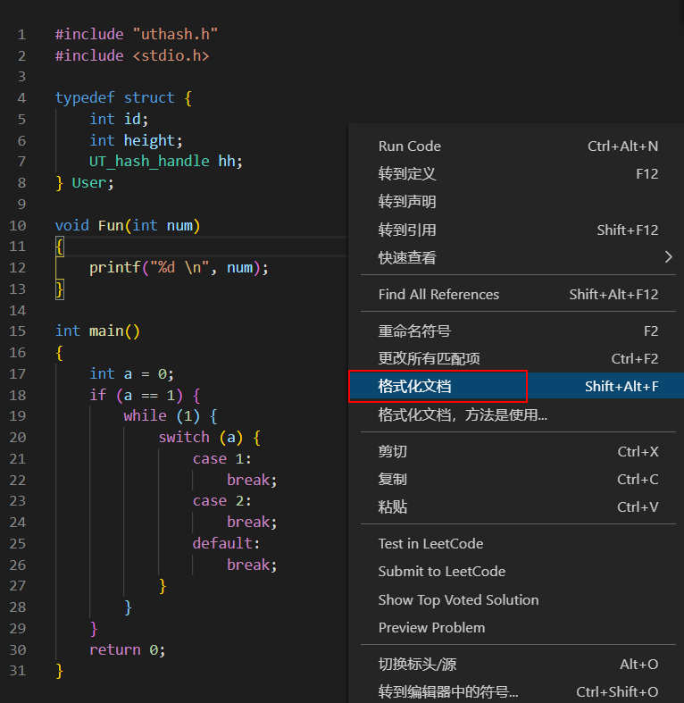Choose Test in LeetCode entry
The height and width of the screenshot is (703, 684).
518,544
